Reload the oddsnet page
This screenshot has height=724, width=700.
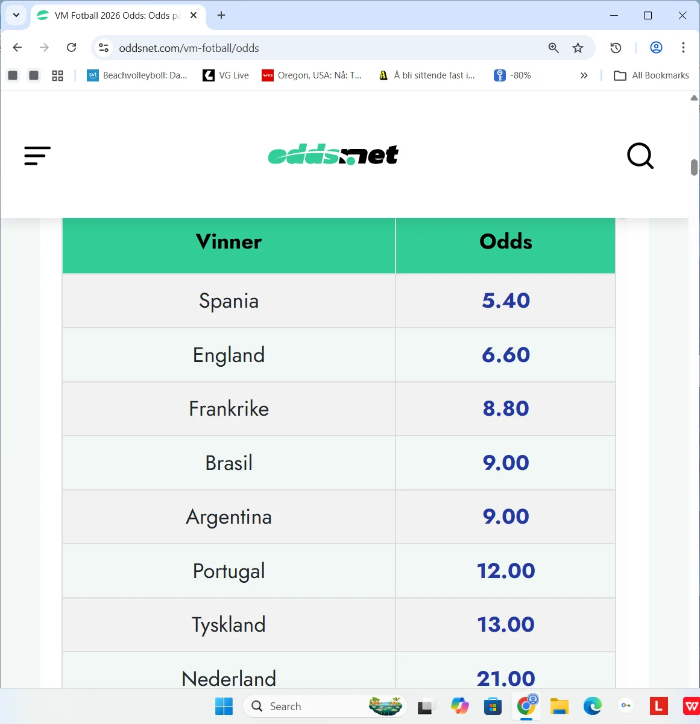tap(71, 48)
